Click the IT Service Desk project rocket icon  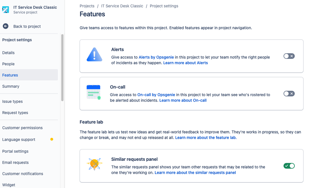point(6,9)
